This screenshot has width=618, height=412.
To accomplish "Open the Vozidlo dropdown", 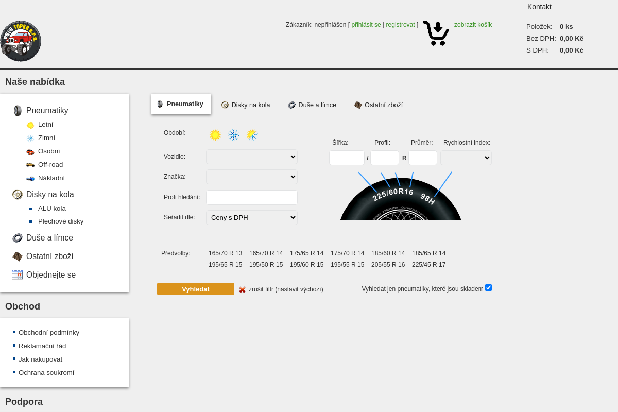I will point(252,157).
